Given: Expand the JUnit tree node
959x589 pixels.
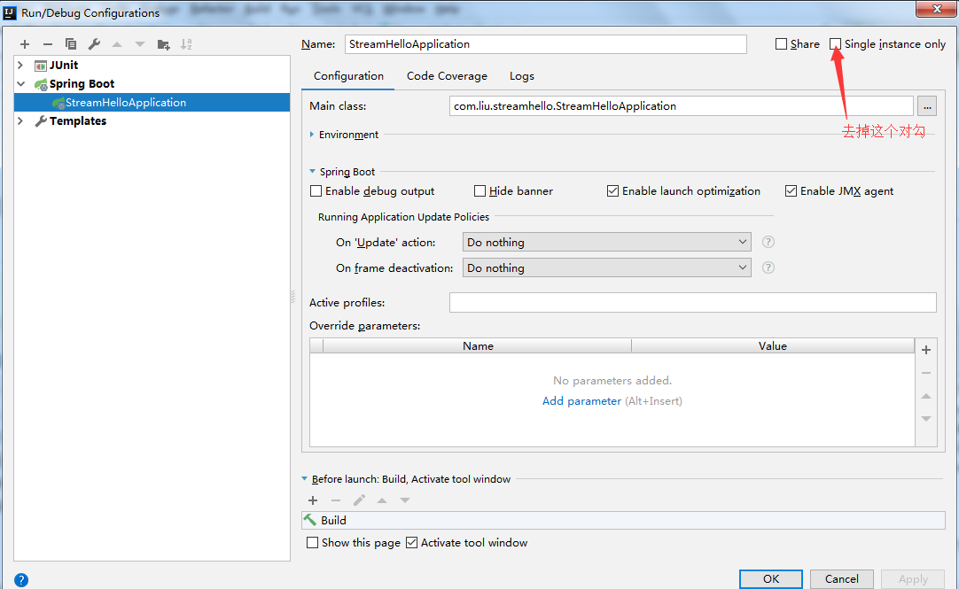Looking at the screenshot, I should [x=20, y=66].
